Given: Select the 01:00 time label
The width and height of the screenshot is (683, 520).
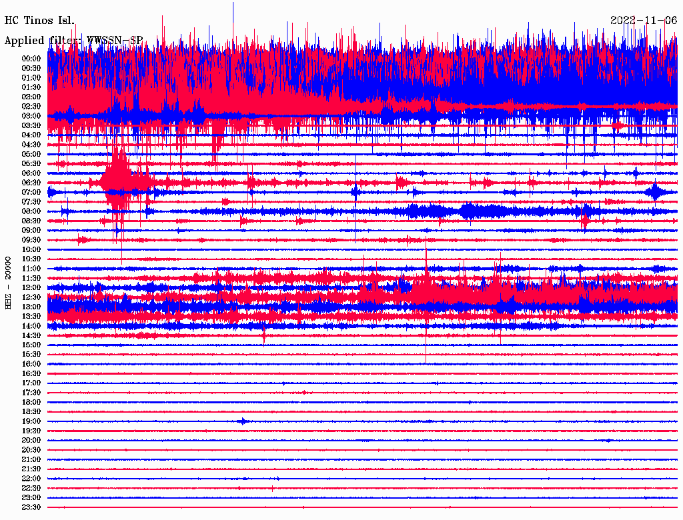Looking at the screenshot, I should 31,78.
